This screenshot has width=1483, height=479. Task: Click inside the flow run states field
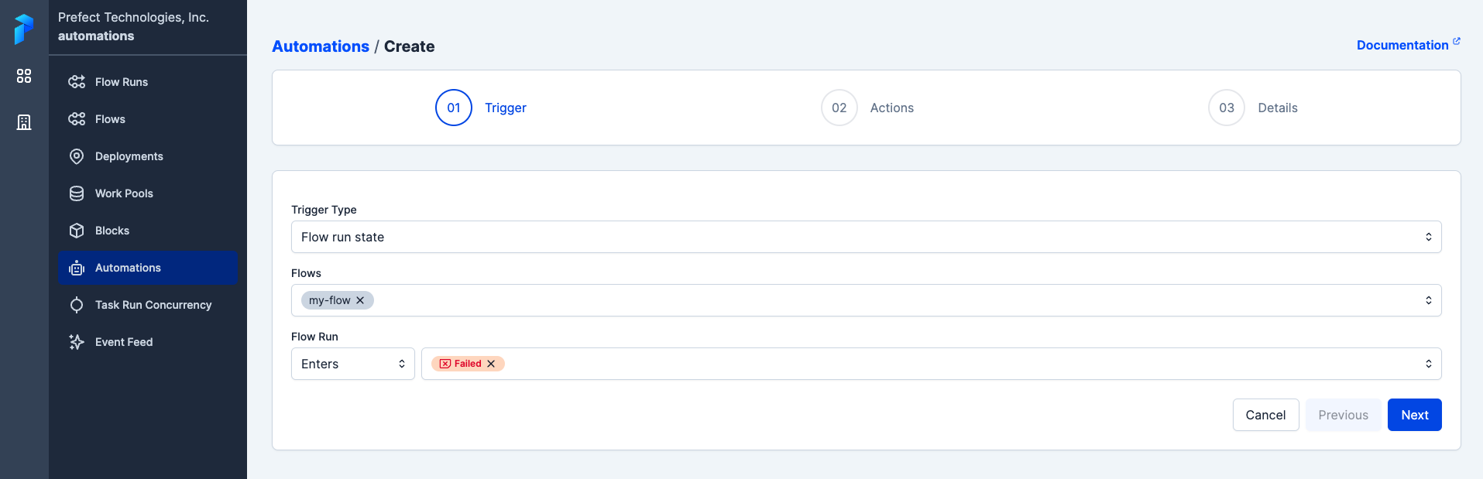tap(931, 364)
